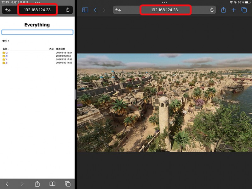Go back using right window's back arrow
The width and height of the screenshot is (252, 189).
tap(95, 10)
